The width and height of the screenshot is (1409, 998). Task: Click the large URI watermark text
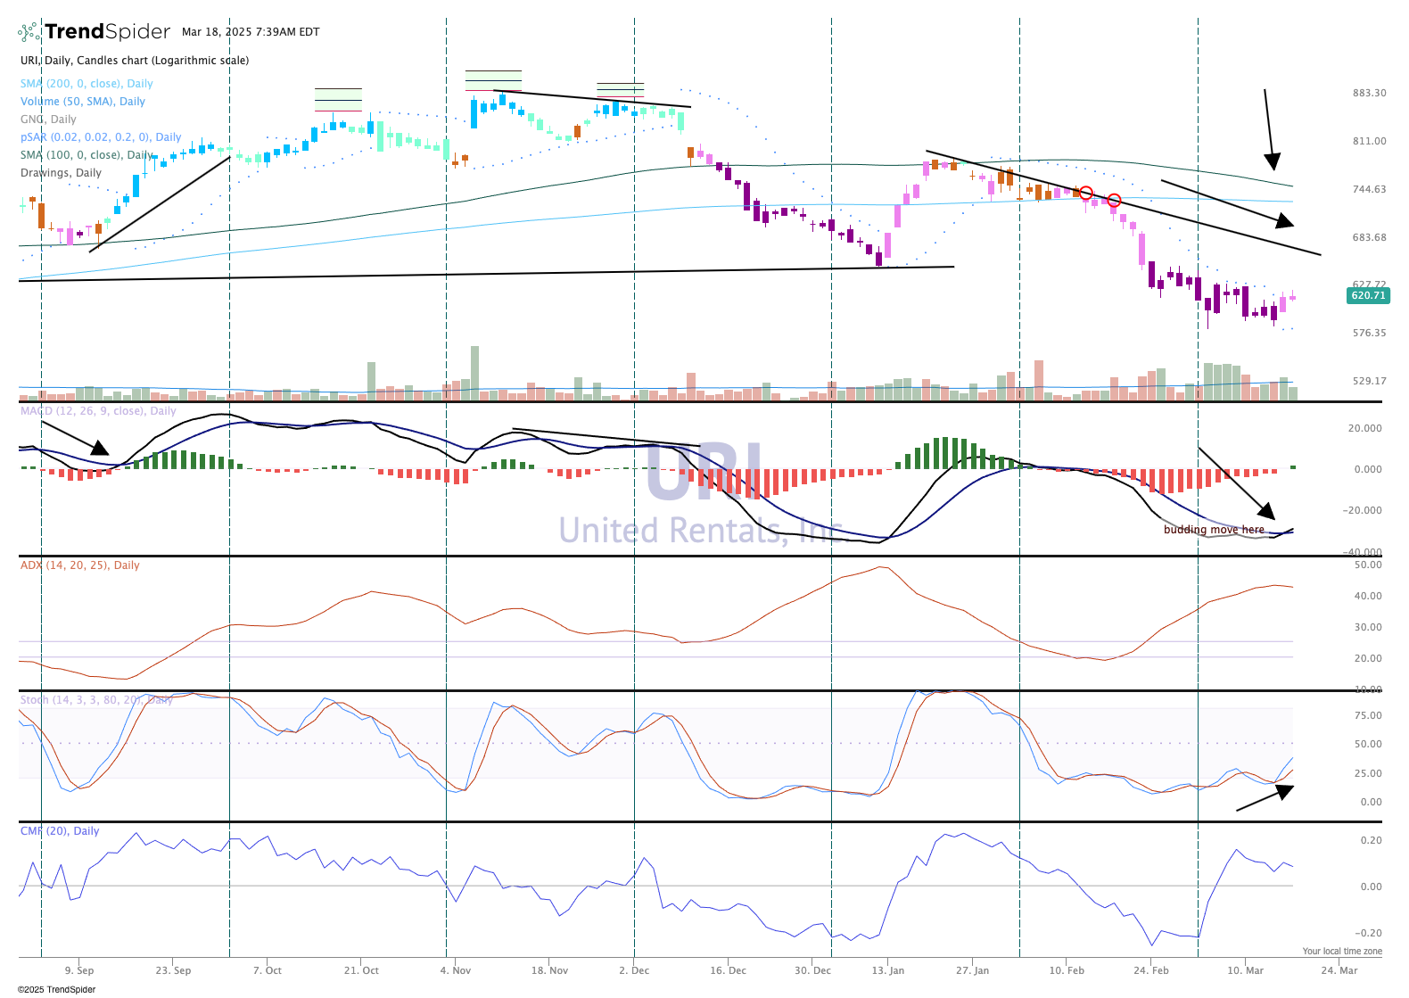704,473
